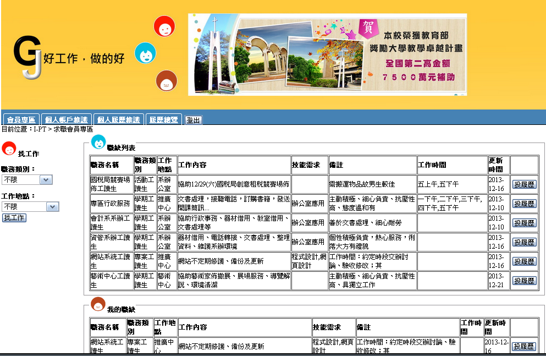Open the 會員專區 tab
This screenshot has height=356, width=546.
tap(21, 120)
